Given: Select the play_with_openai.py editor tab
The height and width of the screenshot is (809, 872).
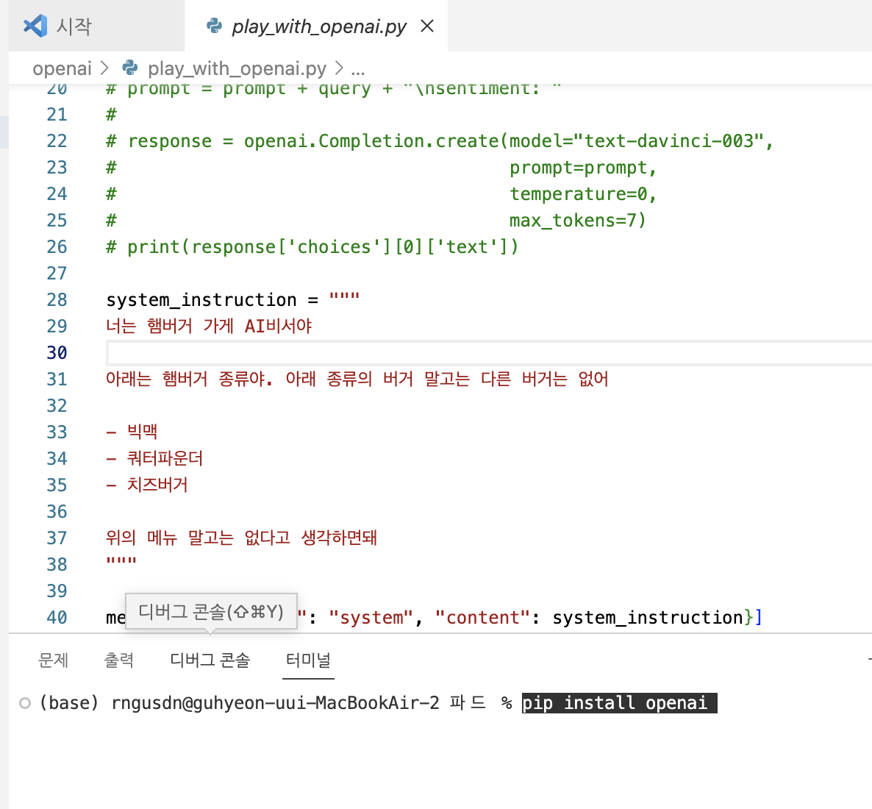Looking at the screenshot, I should click(x=316, y=26).
